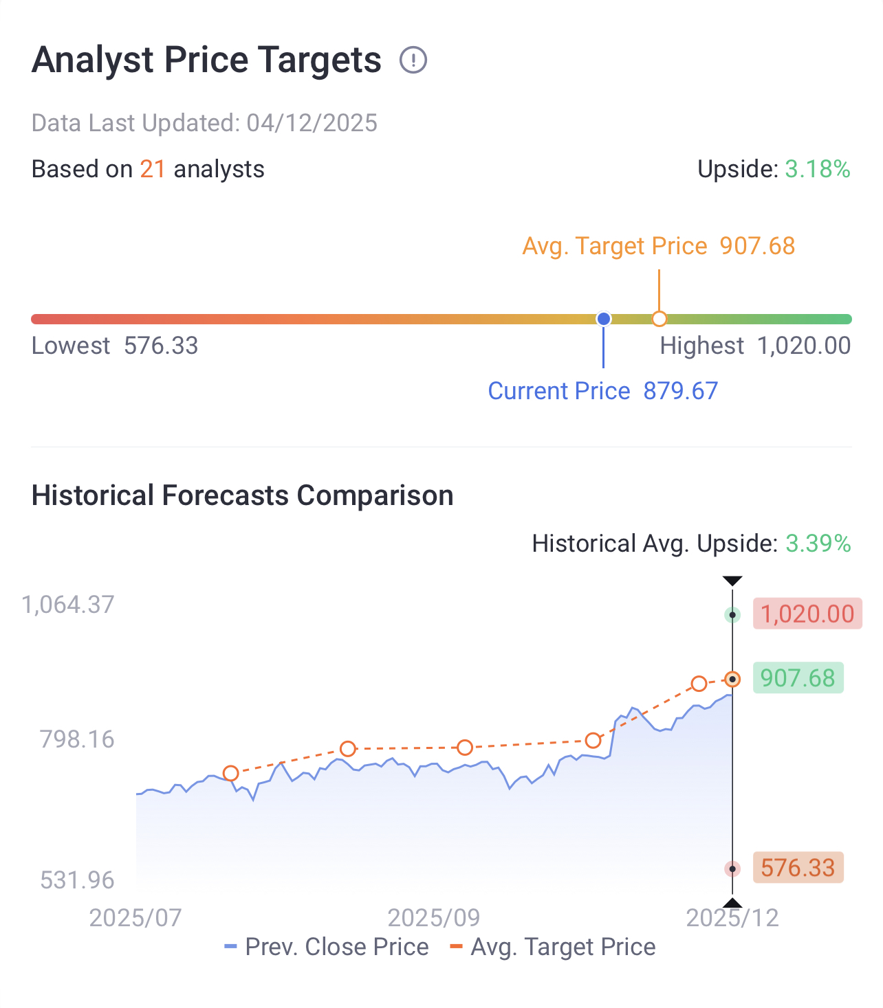The height and width of the screenshot is (1008, 883).
Task: Click the orange 576.33 lowest target label
Action: pyautogui.click(x=798, y=868)
